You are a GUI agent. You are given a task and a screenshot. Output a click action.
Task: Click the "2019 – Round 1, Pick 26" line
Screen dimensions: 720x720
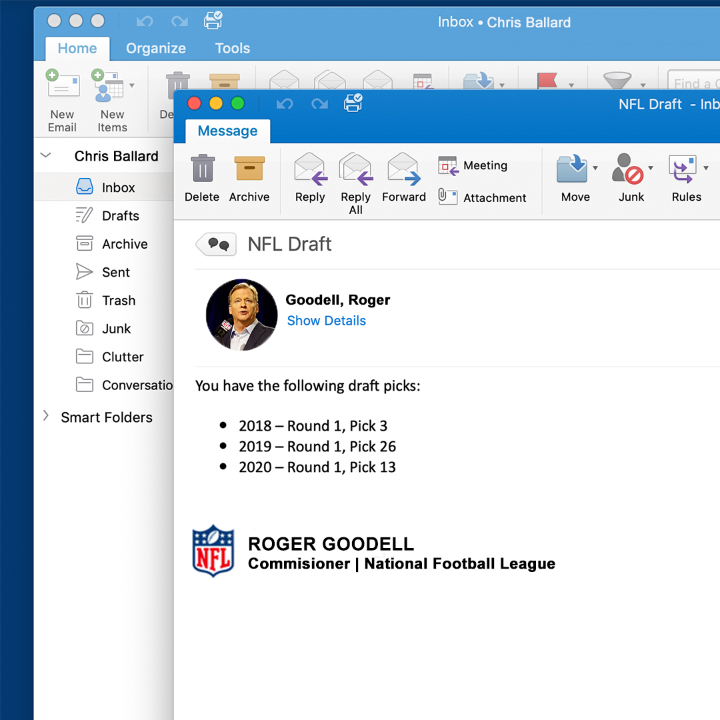point(317,446)
